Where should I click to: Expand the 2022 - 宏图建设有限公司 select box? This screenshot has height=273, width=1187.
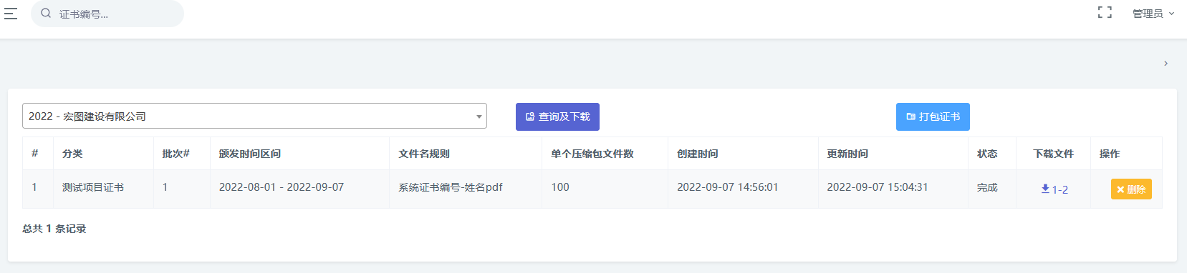coord(254,116)
